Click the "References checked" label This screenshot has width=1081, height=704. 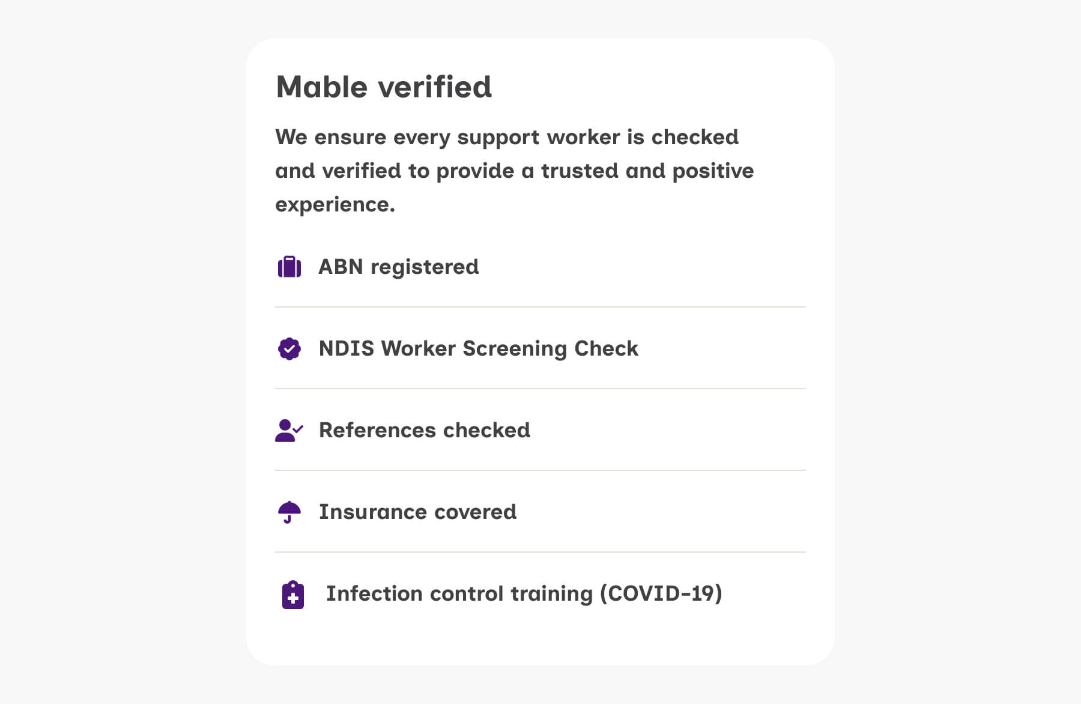[424, 430]
